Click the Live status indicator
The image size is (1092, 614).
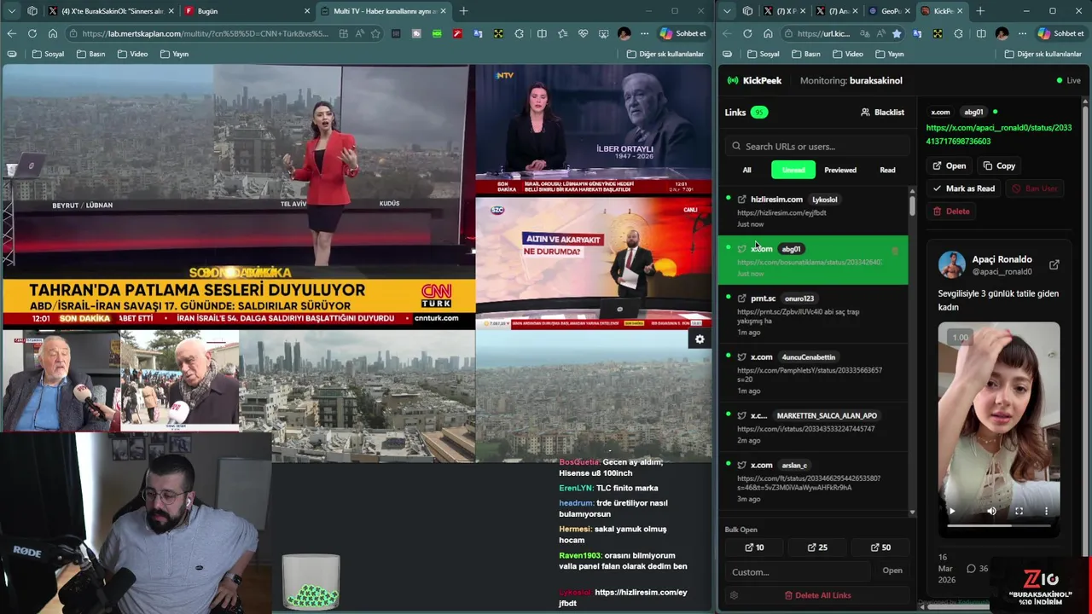tap(1069, 80)
